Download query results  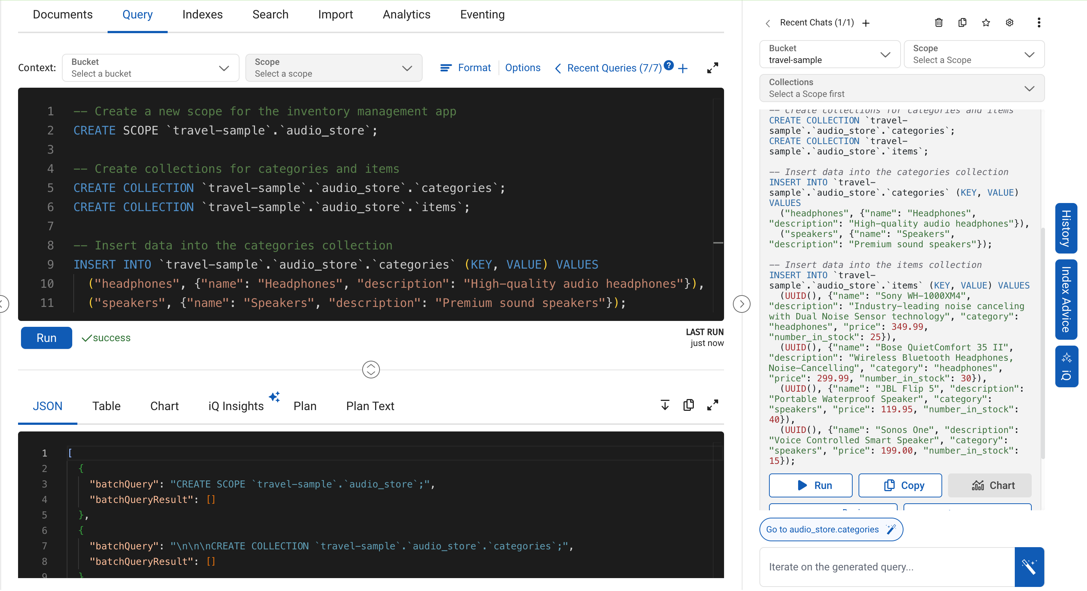tap(665, 405)
